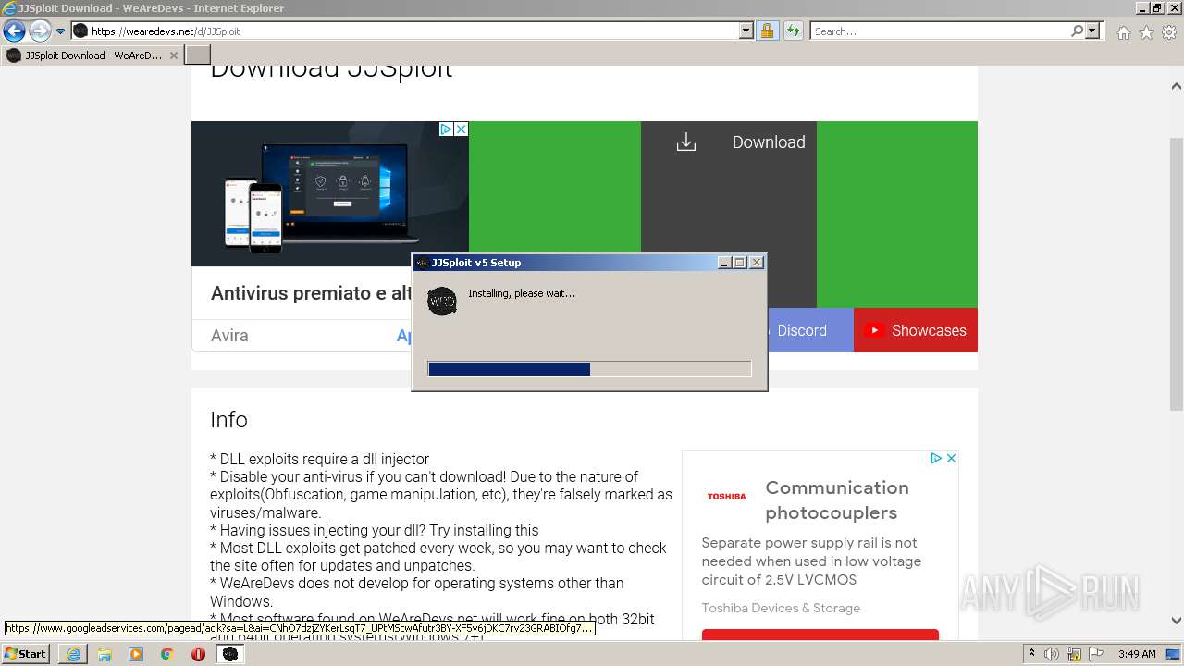Select the JJSploit Download browser tab
The image size is (1184, 666).
(x=92, y=55)
